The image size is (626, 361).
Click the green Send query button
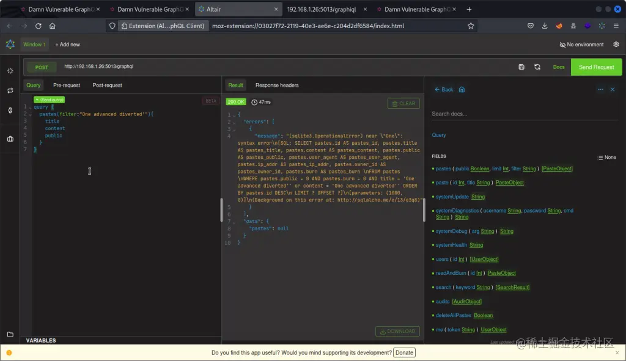coord(49,100)
